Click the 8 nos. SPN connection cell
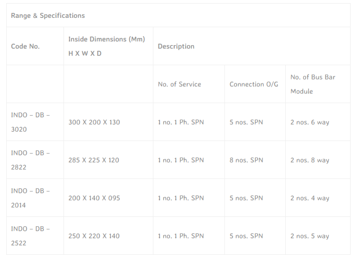Viewport: 364px width, 278px height. click(x=246, y=160)
